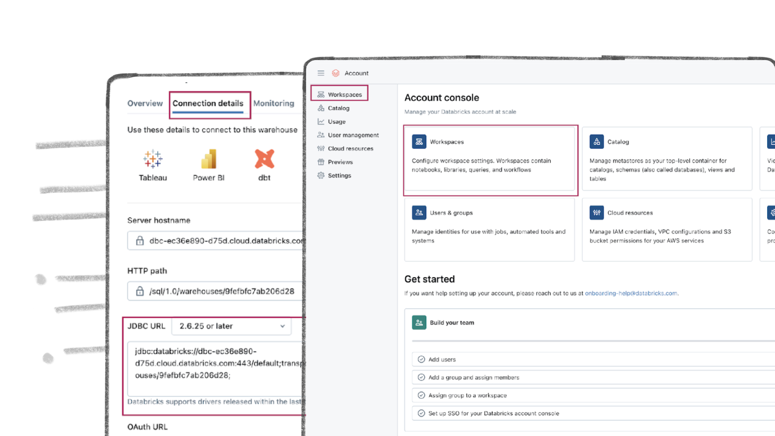Click the Workspaces sidebar icon
Screen dimensions: 775x436
pos(321,94)
